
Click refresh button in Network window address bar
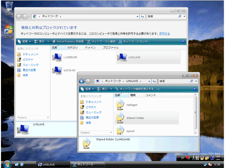click(x=142, y=16)
